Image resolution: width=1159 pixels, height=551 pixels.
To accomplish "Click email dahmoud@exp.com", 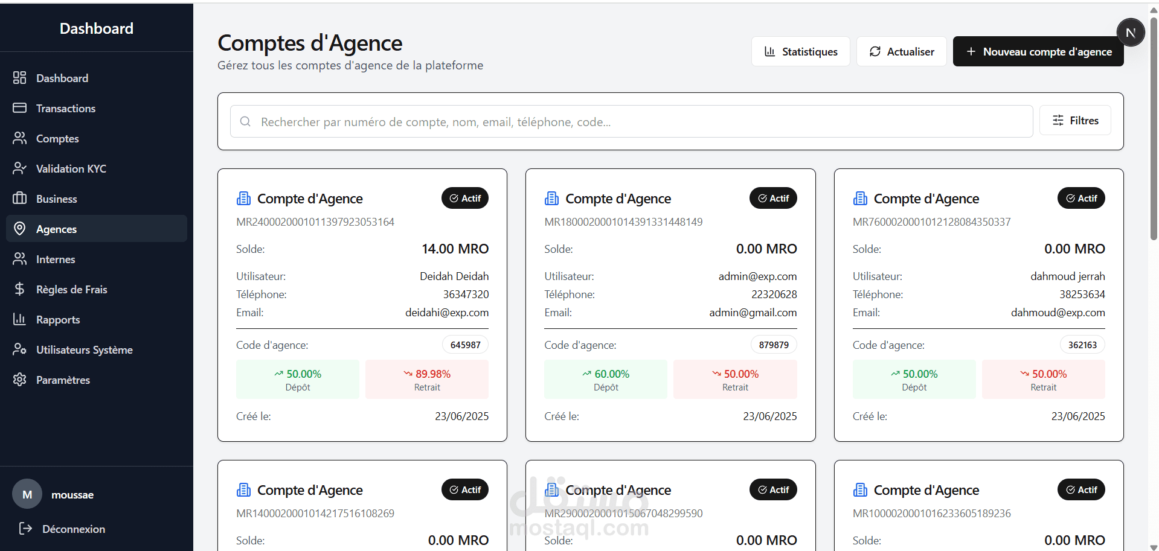I will tap(1058, 313).
